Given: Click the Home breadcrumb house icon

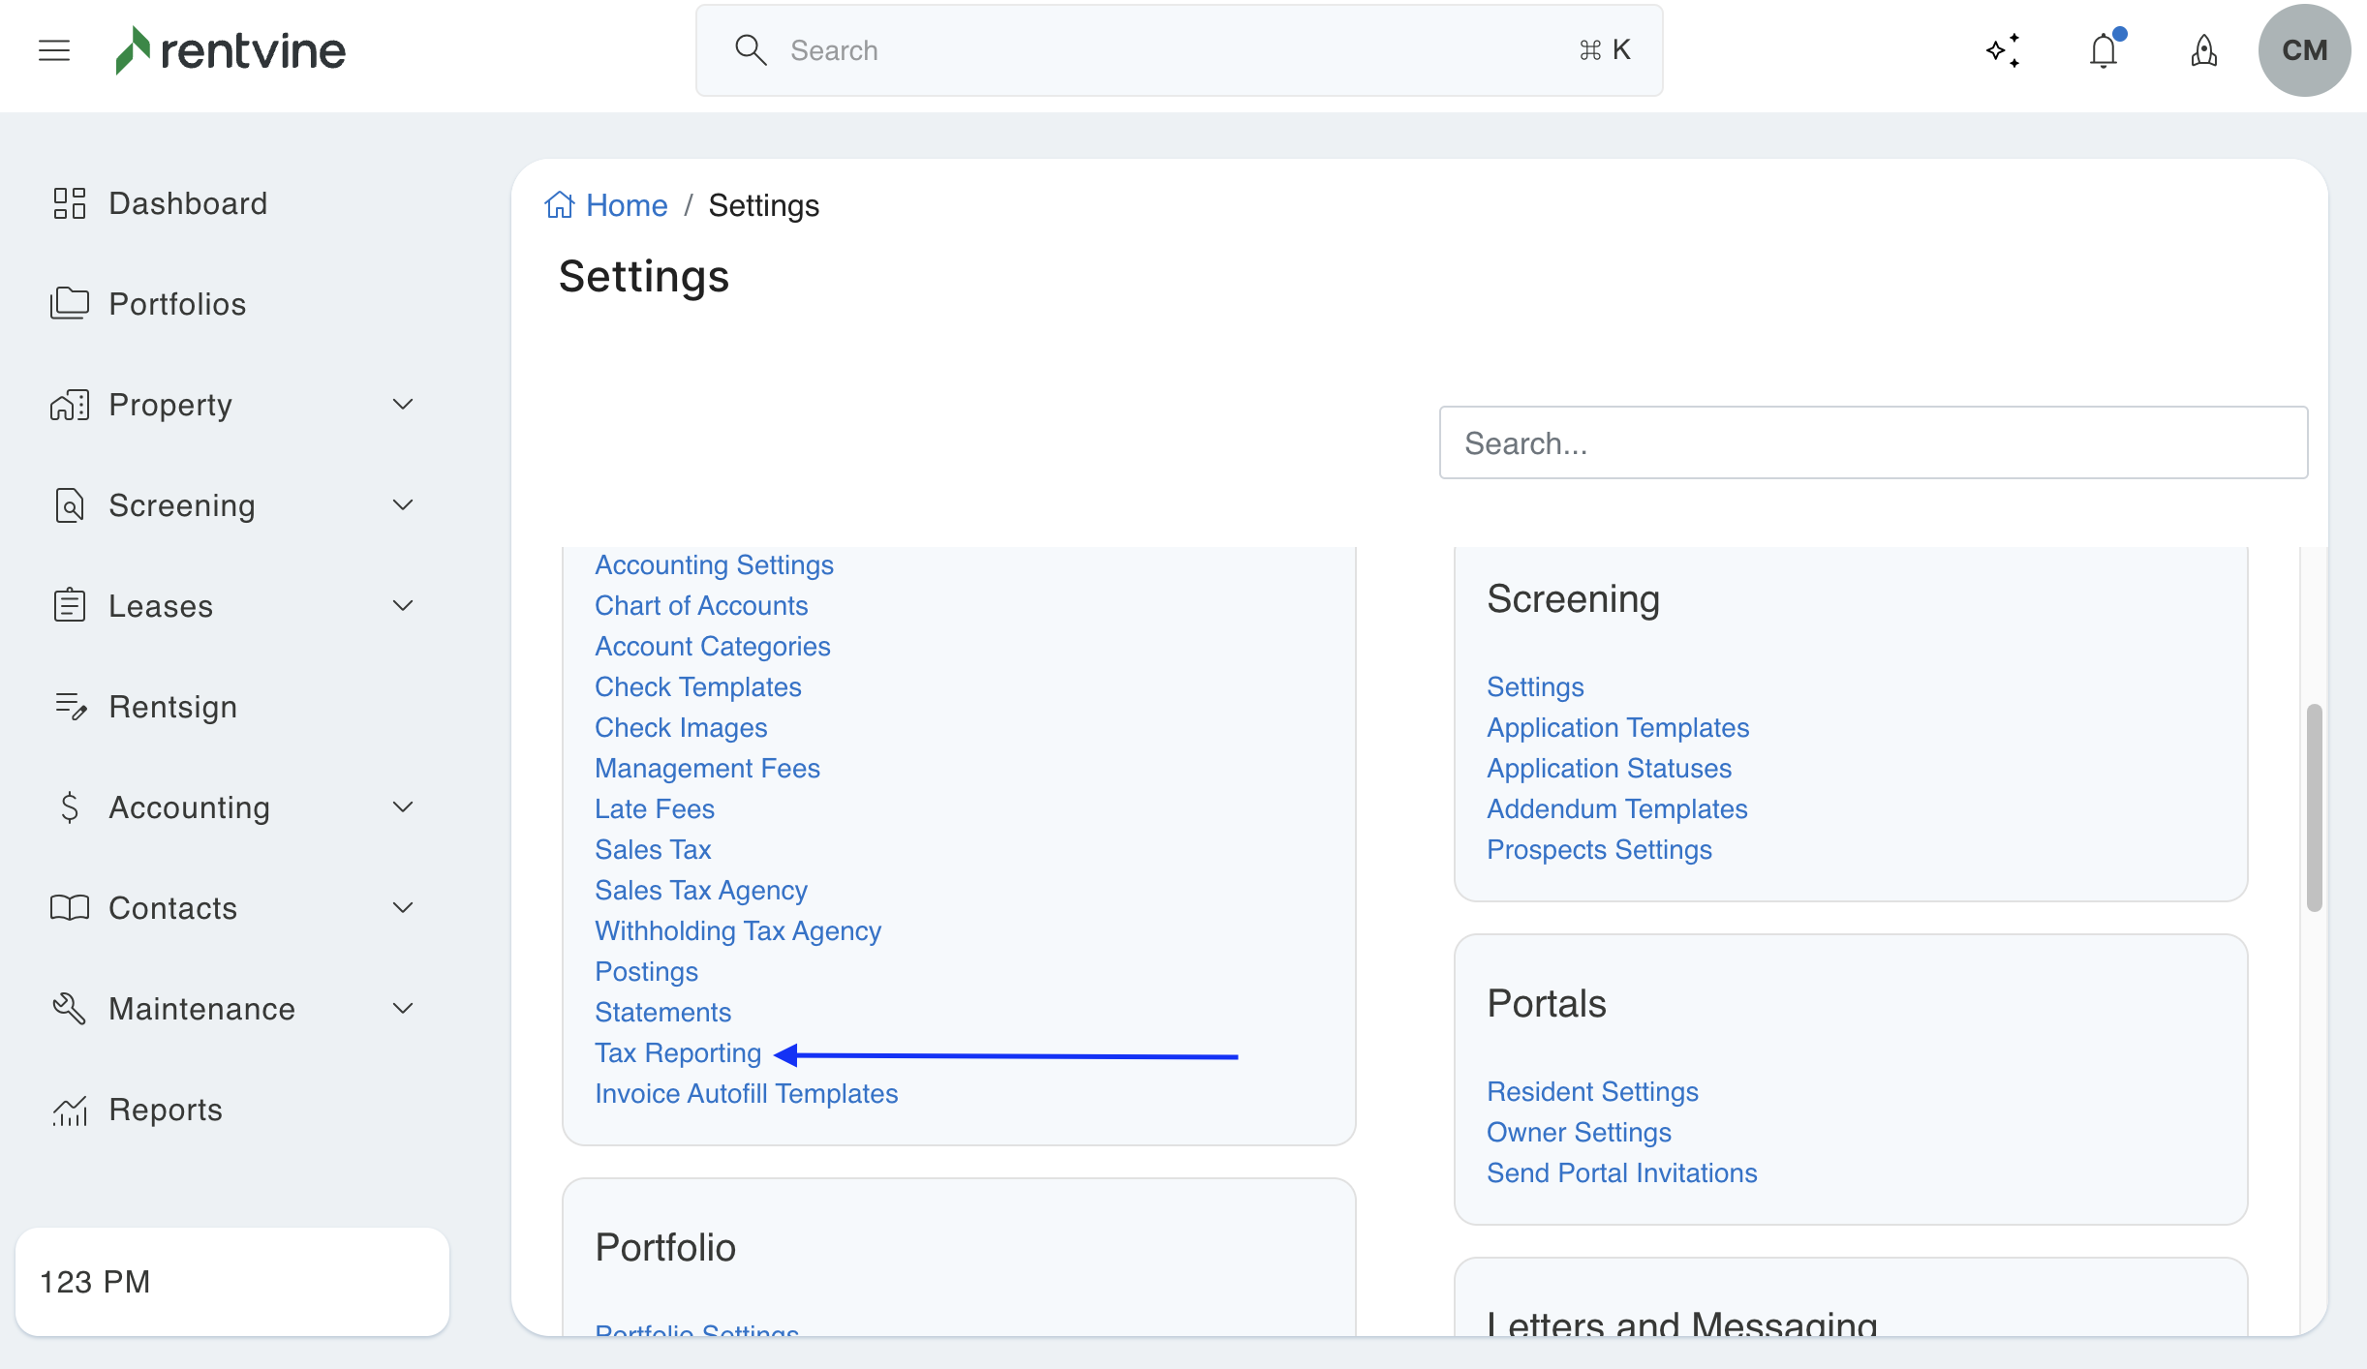Looking at the screenshot, I should 560,205.
